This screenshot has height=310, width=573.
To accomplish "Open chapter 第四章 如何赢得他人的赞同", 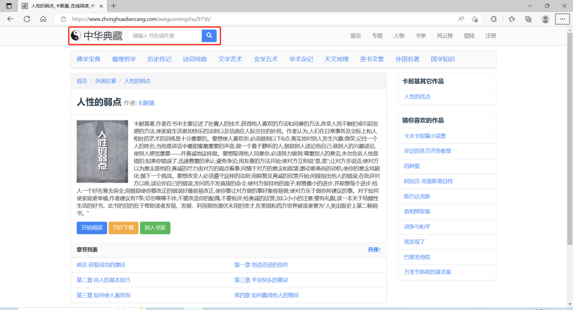I will 266,295.
